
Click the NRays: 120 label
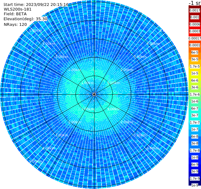pyautogui.click(x=15, y=24)
